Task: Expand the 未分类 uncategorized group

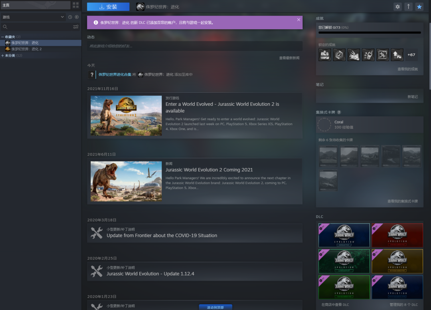Action: pyautogui.click(x=3, y=56)
